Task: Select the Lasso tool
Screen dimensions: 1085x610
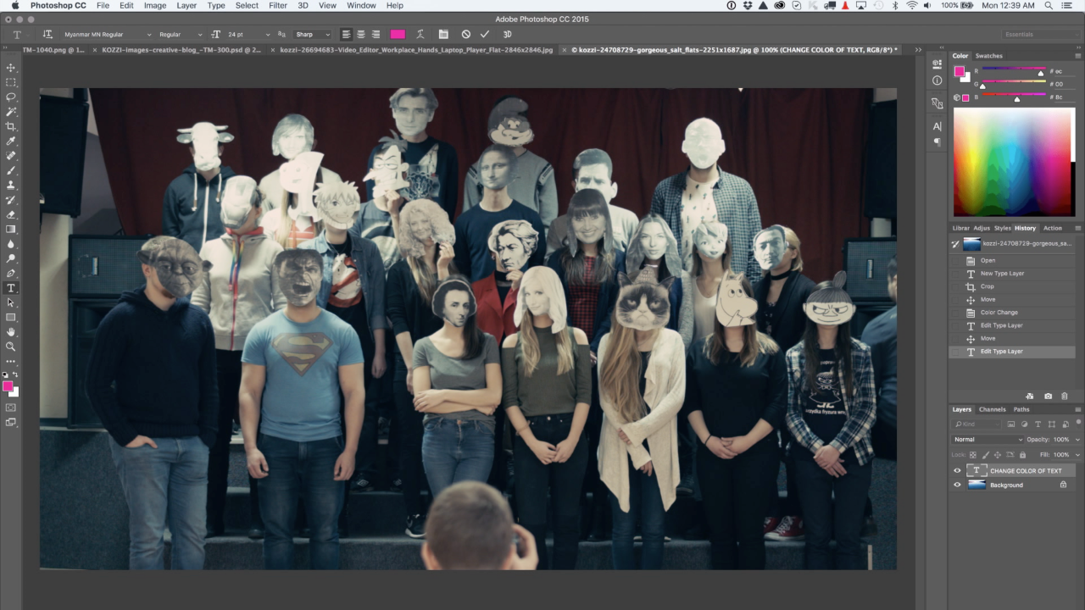Action: click(11, 97)
